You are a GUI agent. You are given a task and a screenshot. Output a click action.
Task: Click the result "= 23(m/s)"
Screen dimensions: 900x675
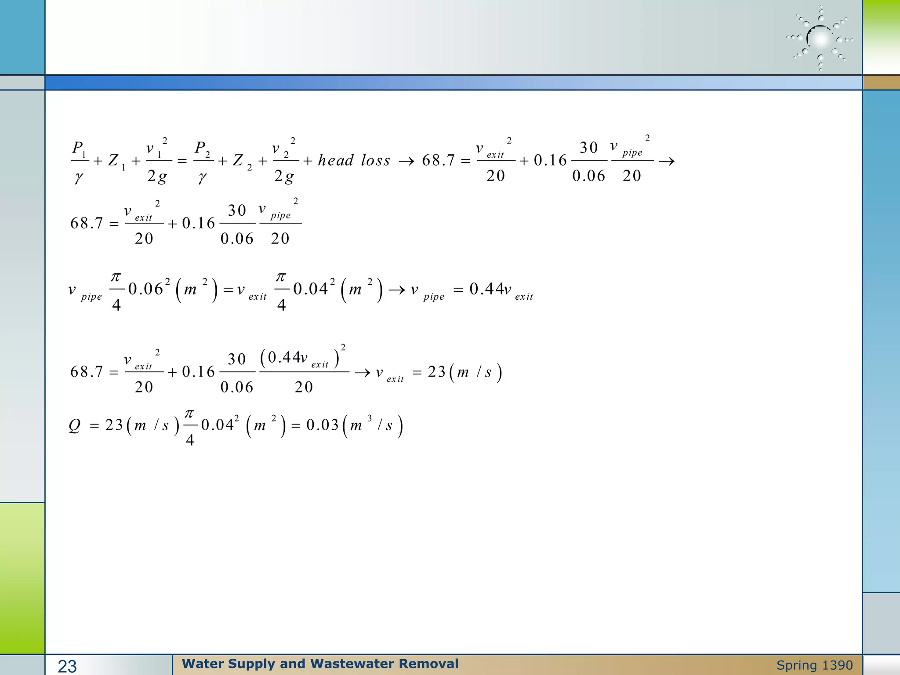click(457, 373)
